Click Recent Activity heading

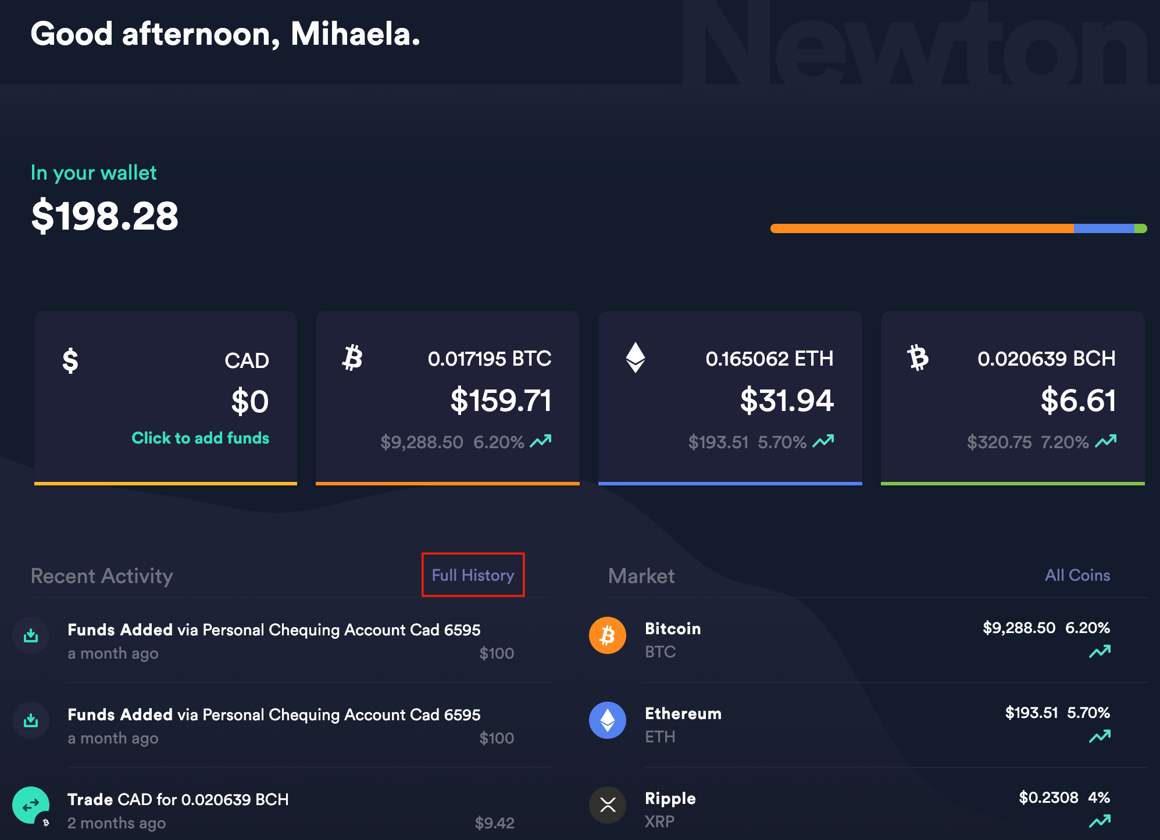[x=102, y=576]
